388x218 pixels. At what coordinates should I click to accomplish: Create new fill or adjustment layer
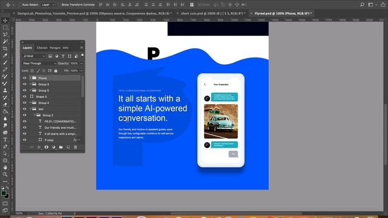pos(54,147)
